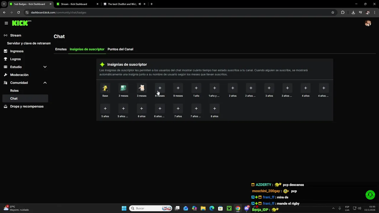Close the Sub Badges tab

[x=51, y=4]
